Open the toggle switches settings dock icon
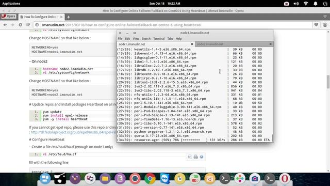Image resolution: width=330 pixels, height=186 pixels. pos(195,179)
